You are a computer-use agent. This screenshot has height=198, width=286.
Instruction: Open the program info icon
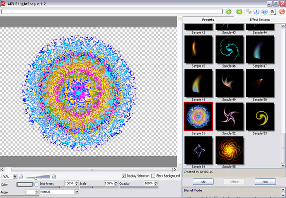256,12
